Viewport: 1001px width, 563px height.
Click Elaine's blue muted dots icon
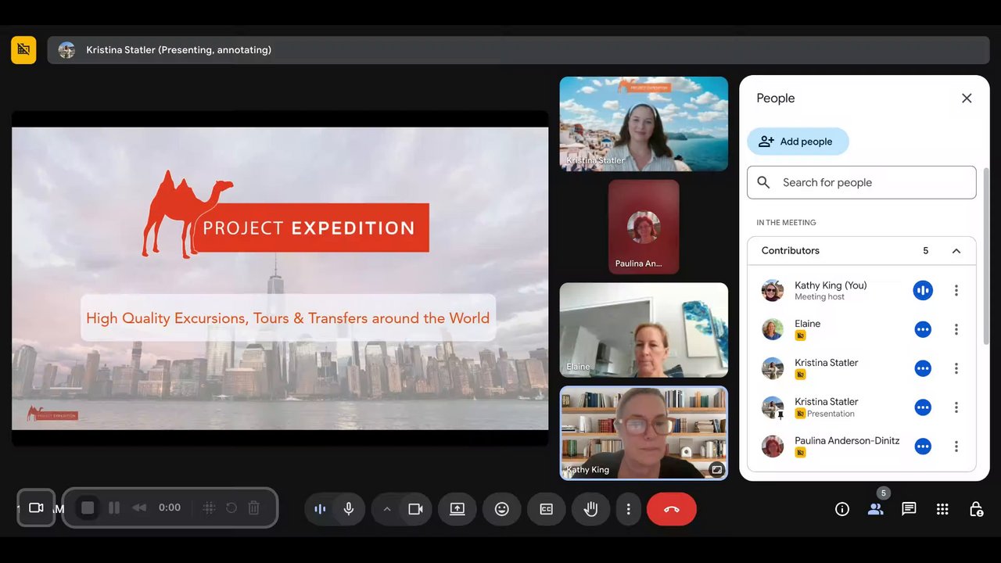click(923, 329)
